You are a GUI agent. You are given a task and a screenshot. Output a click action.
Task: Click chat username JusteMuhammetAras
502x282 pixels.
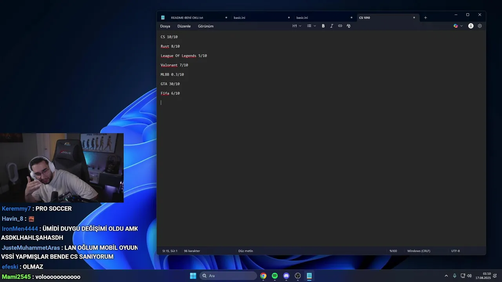tap(31, 248)
